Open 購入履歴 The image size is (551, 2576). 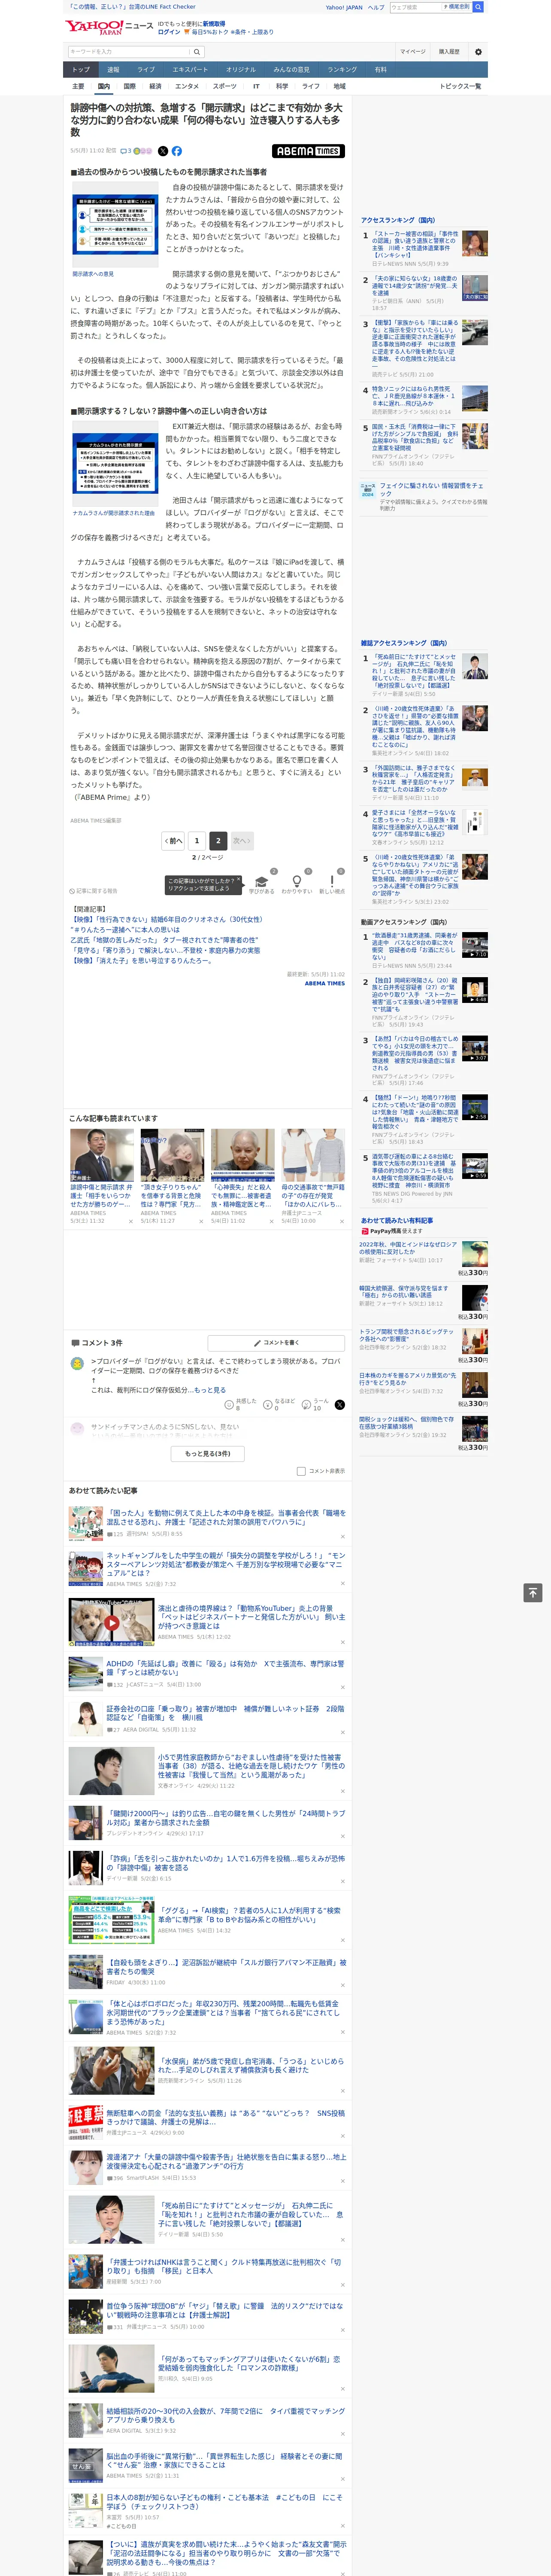point(449,51)
